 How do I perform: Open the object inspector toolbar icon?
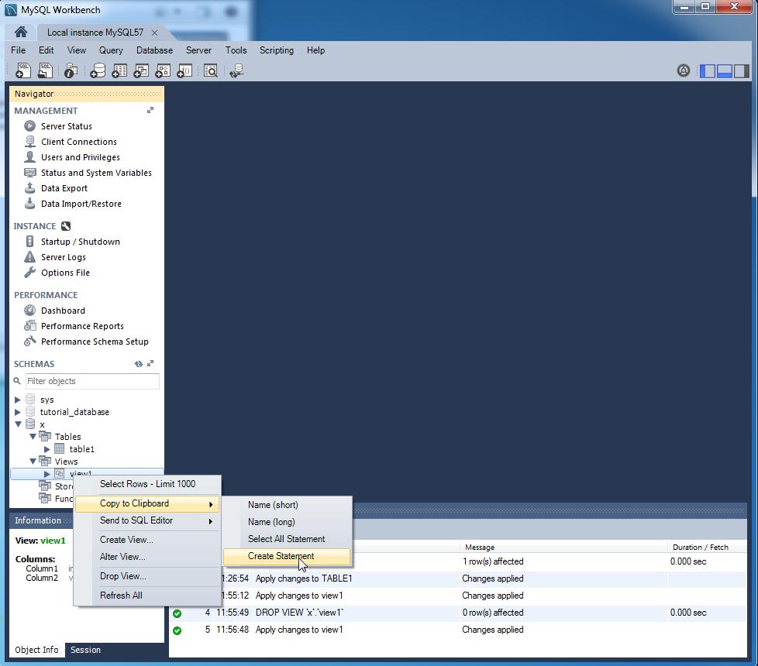[71, 70]
